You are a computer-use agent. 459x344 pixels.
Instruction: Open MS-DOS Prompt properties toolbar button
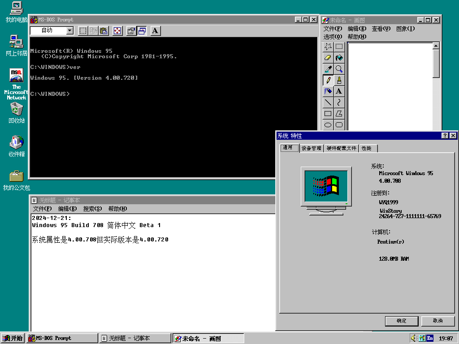tap(131, 31)
